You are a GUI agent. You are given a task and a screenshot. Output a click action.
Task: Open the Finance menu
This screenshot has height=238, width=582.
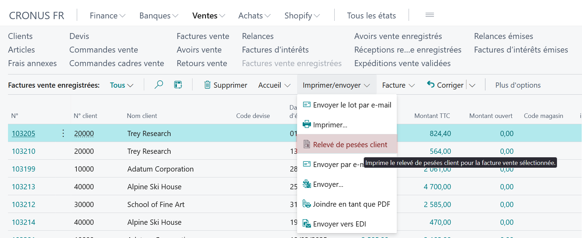point(107,16)
